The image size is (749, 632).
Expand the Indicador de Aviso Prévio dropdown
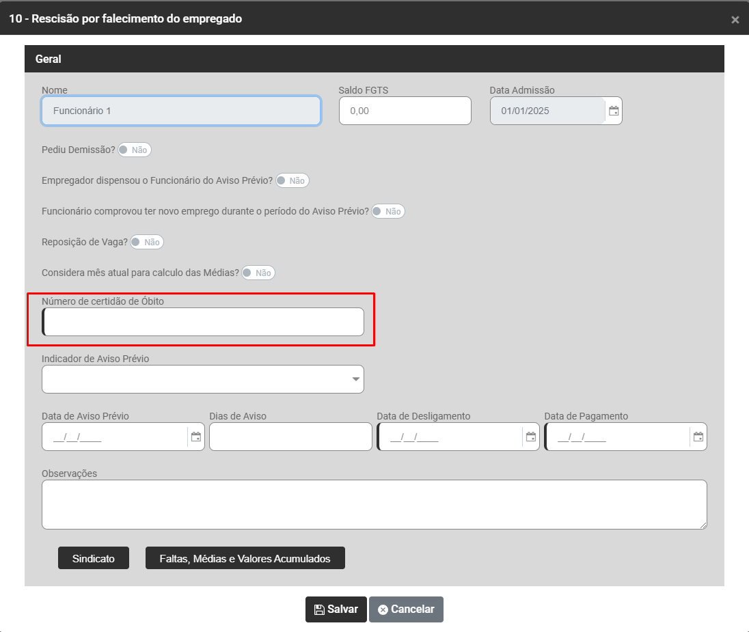[203, 379]
